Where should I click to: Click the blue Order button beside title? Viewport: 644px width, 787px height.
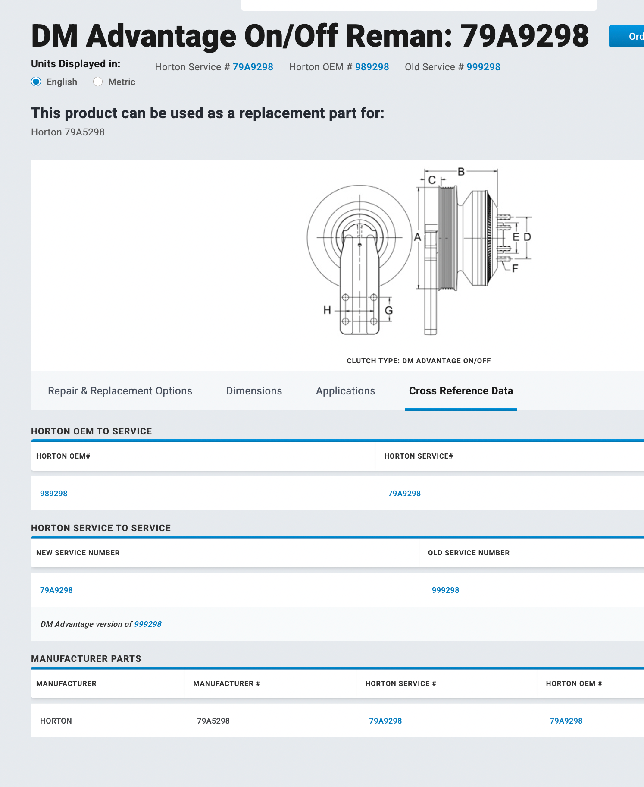pos(627,36)
